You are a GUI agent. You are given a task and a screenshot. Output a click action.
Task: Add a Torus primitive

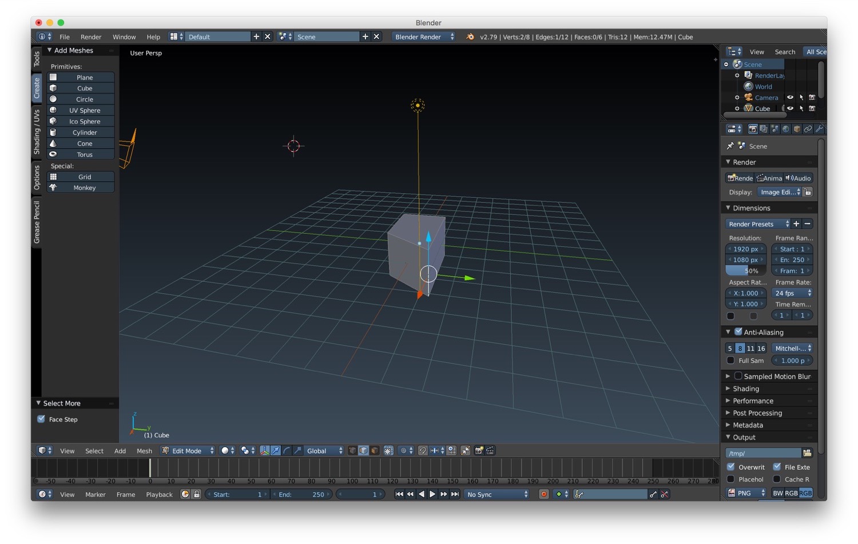(81, 154)
